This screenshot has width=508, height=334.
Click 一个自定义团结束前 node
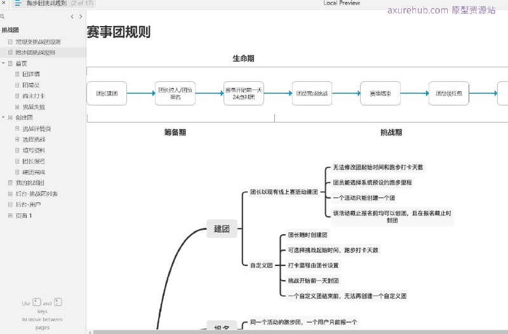tap(347, 296)
